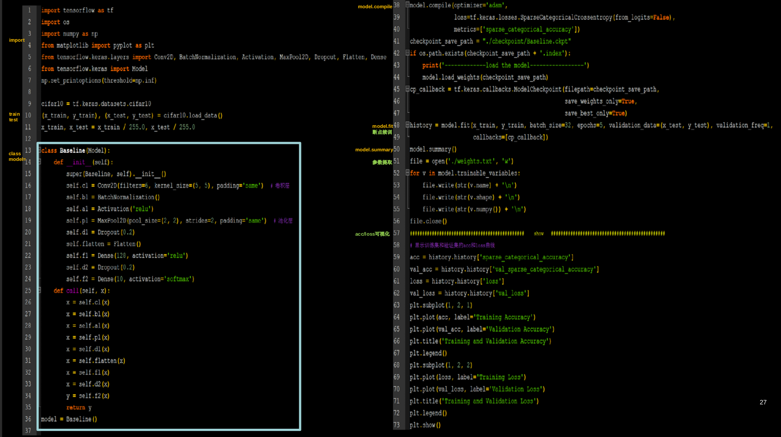Click the np.set_printoptions line
This screenshot has height=437, width=781.
[x=99, y=80]
